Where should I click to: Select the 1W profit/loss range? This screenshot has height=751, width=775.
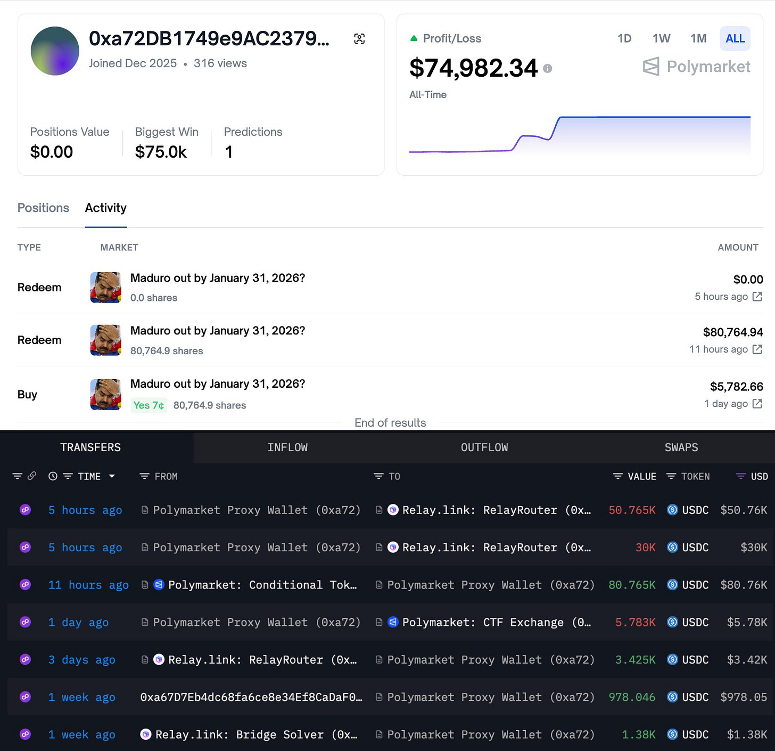click(661, 38)
